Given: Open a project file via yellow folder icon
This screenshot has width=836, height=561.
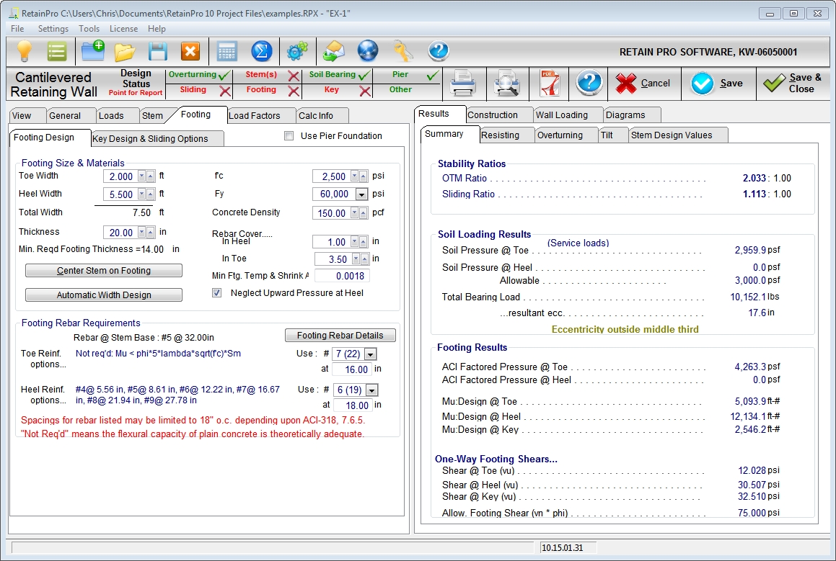Looking at the screenshot, I should pos(126,52).
